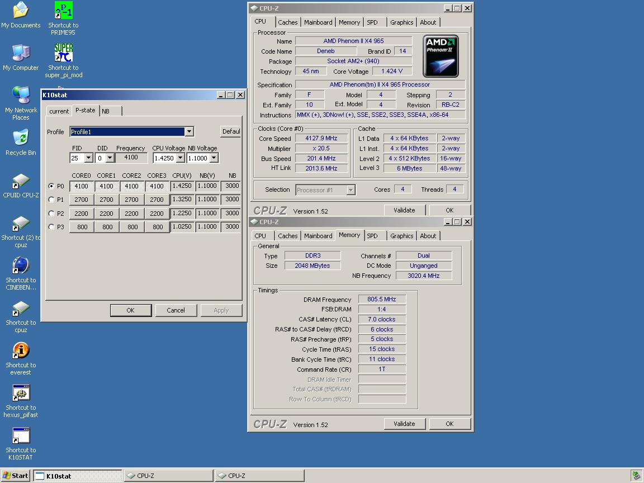
Task: Click Validate in the CPU-Z Memory window
Action: (x=404, y=424)
